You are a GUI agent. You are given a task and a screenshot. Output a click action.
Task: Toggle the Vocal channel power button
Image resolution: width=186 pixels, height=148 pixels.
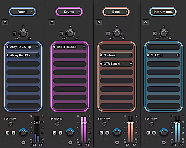click(x=5, y=22)
